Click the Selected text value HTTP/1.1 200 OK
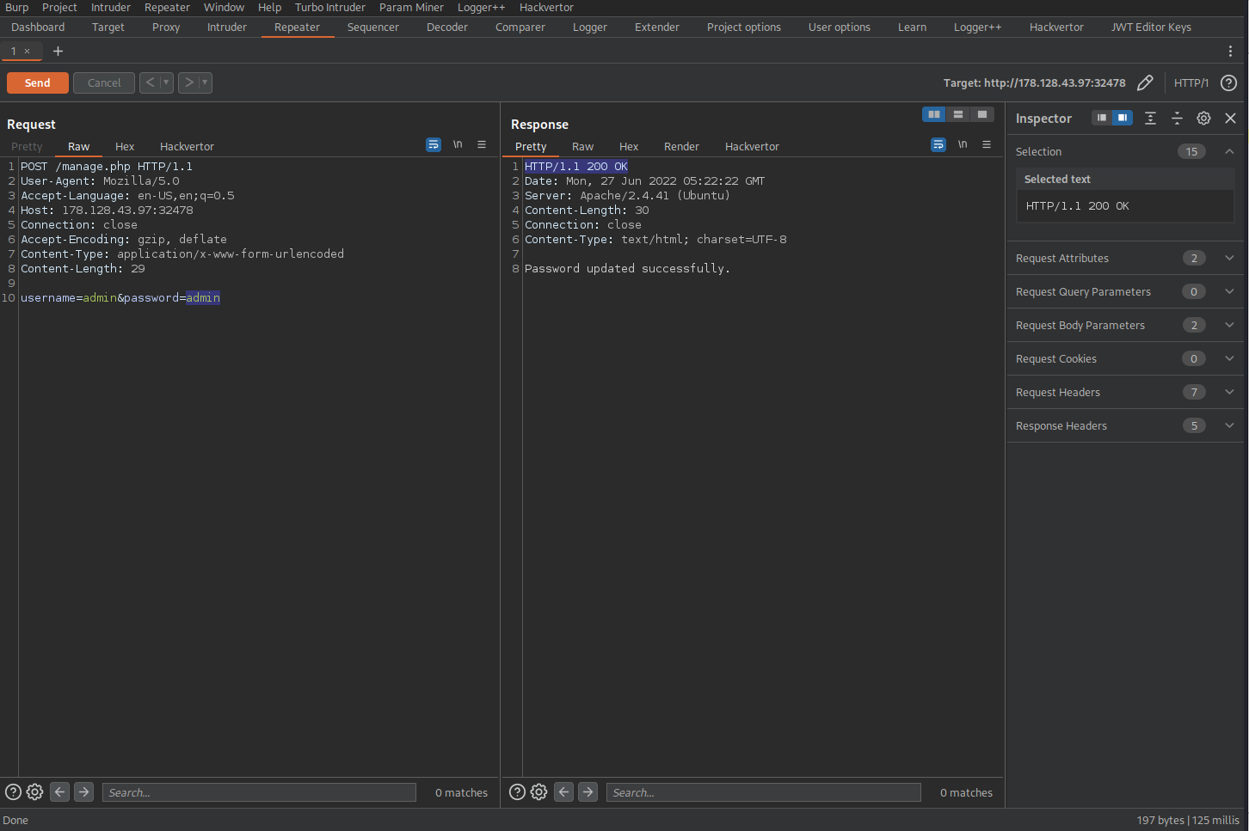Image resolution: width=1249 pixels, height=831 pixels. 1078,205
